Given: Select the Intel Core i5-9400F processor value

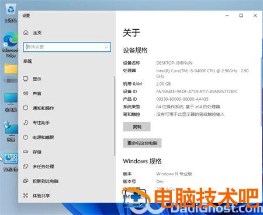Looking at the screenshot, I should point(202,73).
